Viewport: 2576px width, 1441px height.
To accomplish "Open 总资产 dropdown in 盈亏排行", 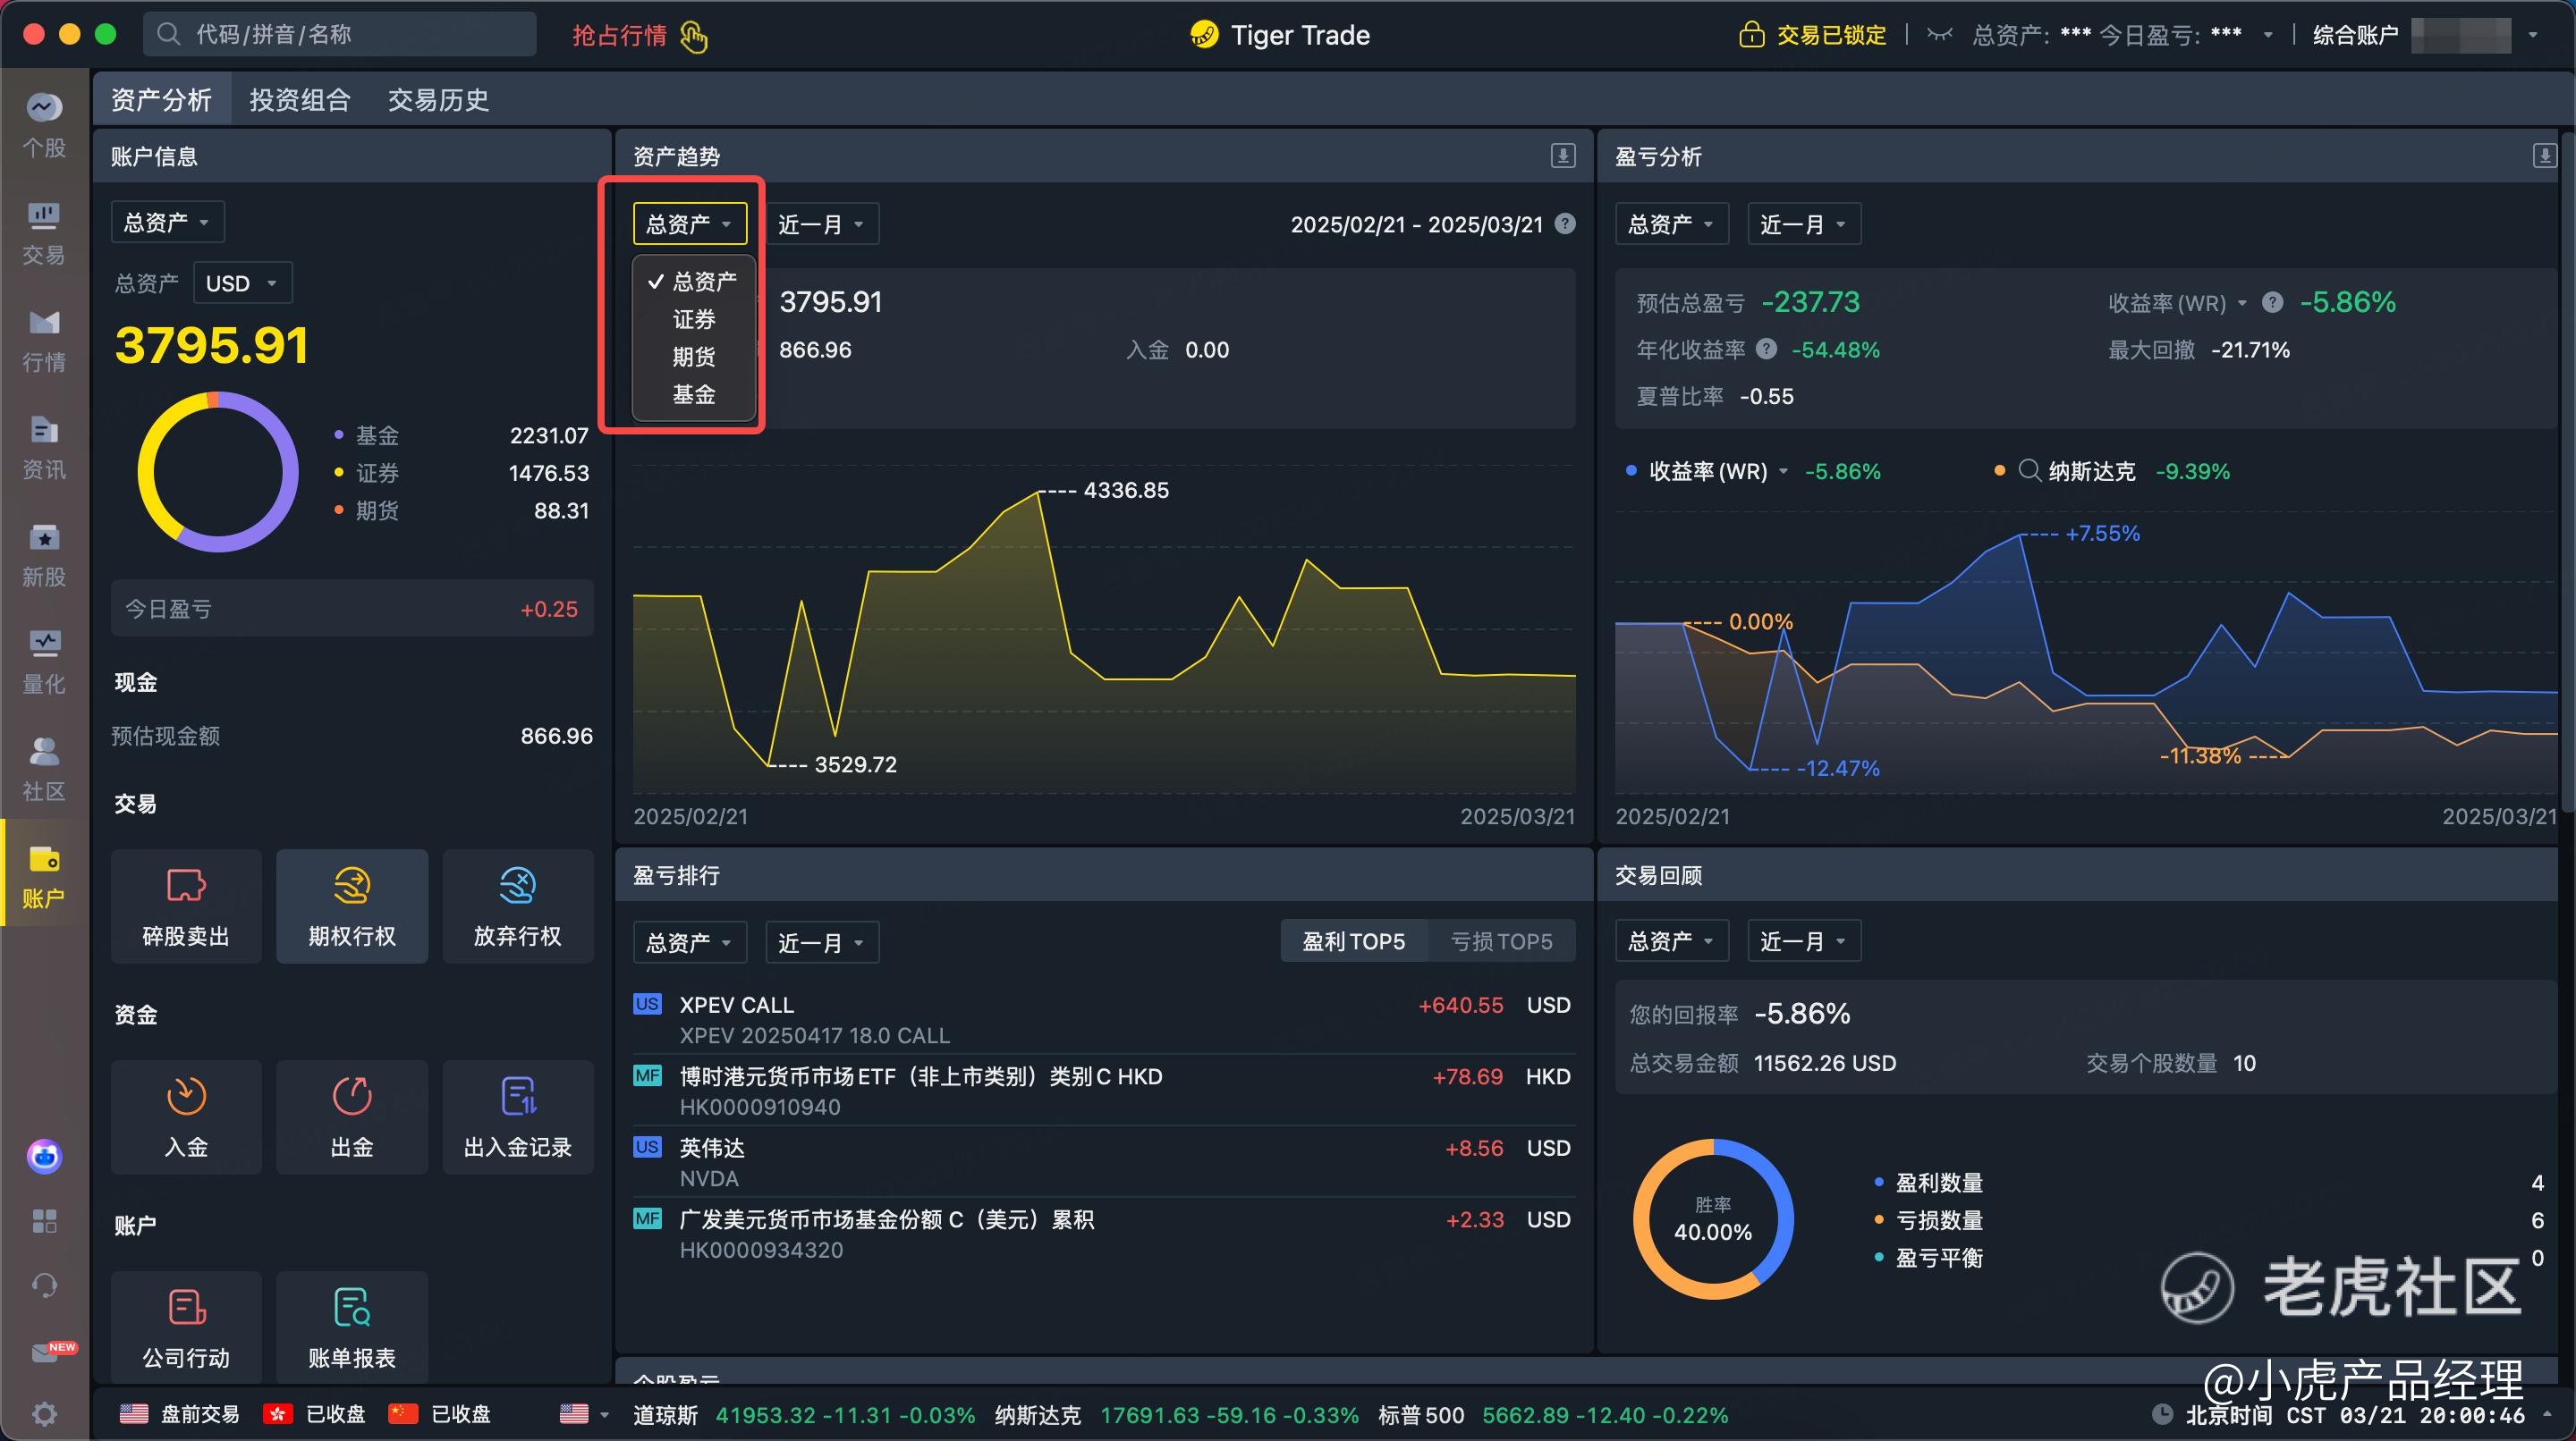I will coord(690,942).
